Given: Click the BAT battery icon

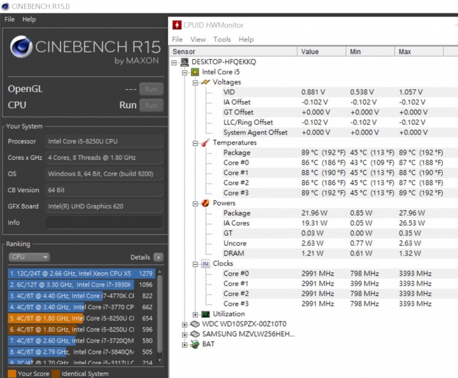Looking at the screenshot, I should point(195,344).
